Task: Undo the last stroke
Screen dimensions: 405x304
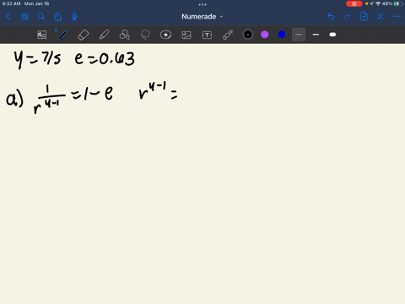Action: (331, 17)
